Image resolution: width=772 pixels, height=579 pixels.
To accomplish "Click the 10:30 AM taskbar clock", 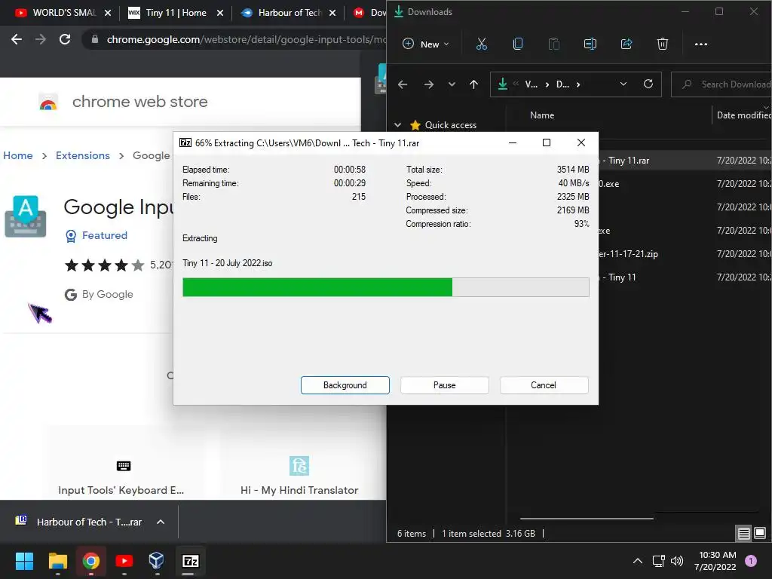I will (x=715, y=561).
